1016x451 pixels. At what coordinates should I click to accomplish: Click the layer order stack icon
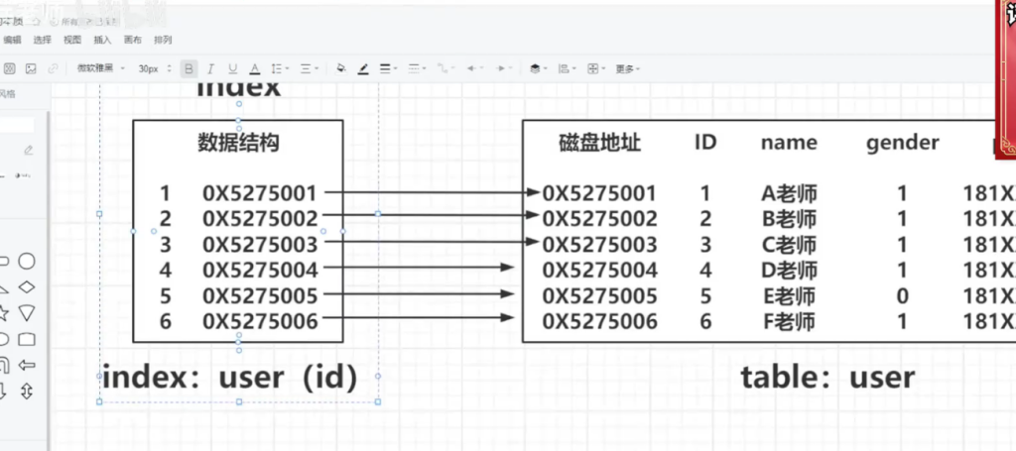[537, 68]
